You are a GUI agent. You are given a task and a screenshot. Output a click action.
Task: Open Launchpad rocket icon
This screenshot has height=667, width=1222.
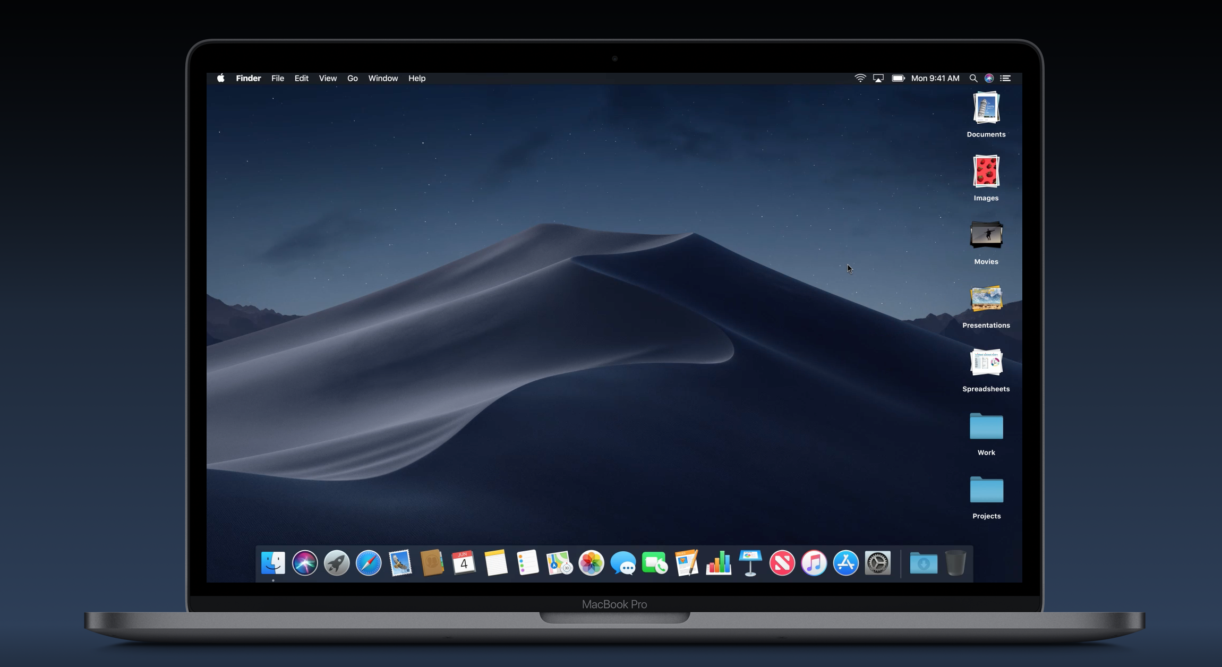pyautogui.click(x=337, y=563)
